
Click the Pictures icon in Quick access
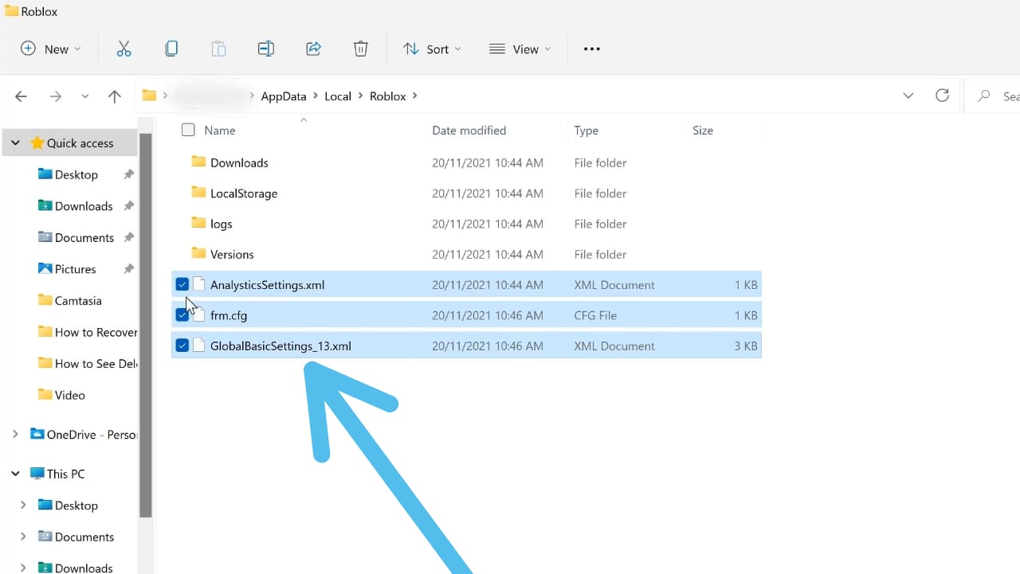coord(45,269)
